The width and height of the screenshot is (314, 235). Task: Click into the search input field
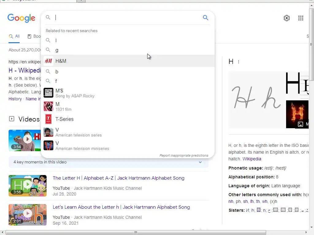pos(128,17)
